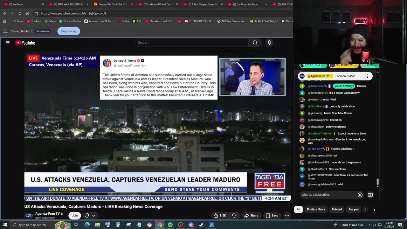Click Stop sharing button
Screen dimensions: 407x229
69,31
